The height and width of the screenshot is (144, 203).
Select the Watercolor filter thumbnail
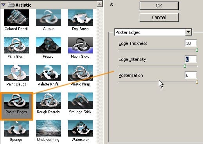click(x=81, y=128)
